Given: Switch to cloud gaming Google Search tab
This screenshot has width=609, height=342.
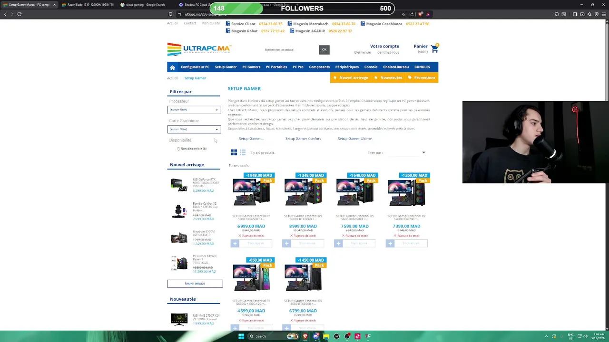Looking at the screenshot, I should pyautogui.click(x=146, y=5).
